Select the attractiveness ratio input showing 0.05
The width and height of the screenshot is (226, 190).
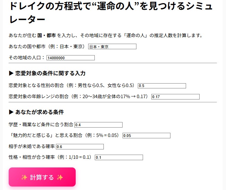click(x=146, y=136)
